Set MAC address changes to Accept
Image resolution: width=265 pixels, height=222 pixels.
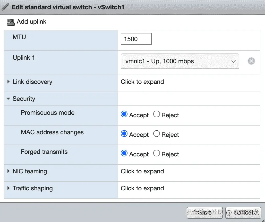(124, 134)
